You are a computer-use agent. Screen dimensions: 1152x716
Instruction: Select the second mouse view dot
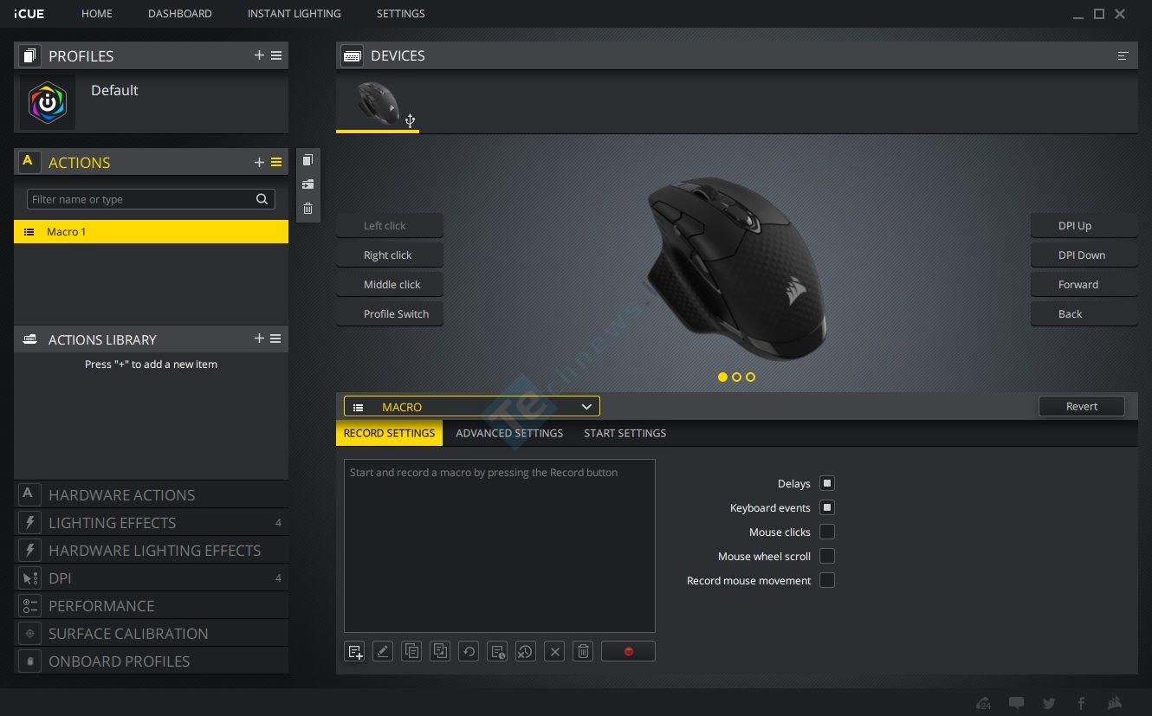point(736,377)
